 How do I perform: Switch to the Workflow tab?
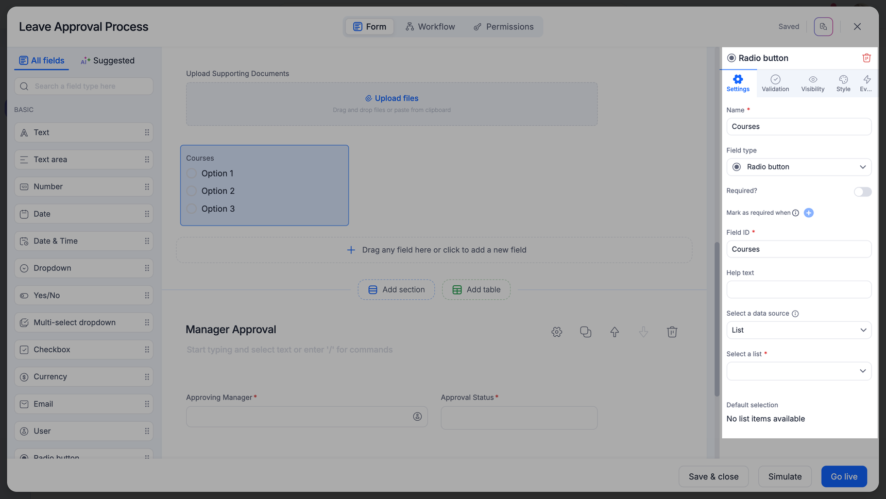pos(430,27)
